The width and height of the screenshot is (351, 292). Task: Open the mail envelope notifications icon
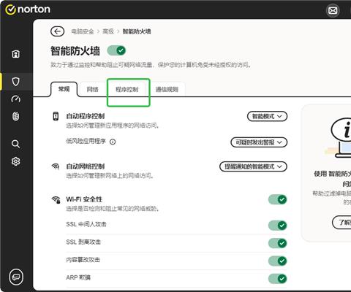333,10
